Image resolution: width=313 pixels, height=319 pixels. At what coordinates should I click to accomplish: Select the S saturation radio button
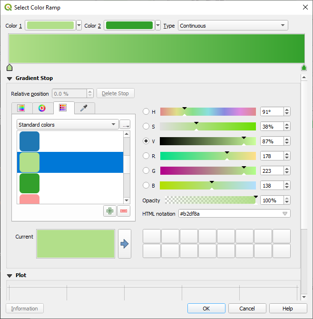(x=146, y=127)
